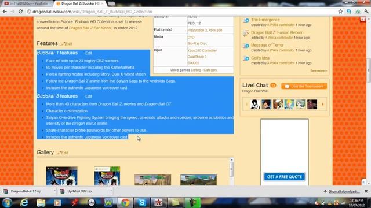371x208 pixels.
Task: Close the downloads bar
Action: (x=366, y=191)
